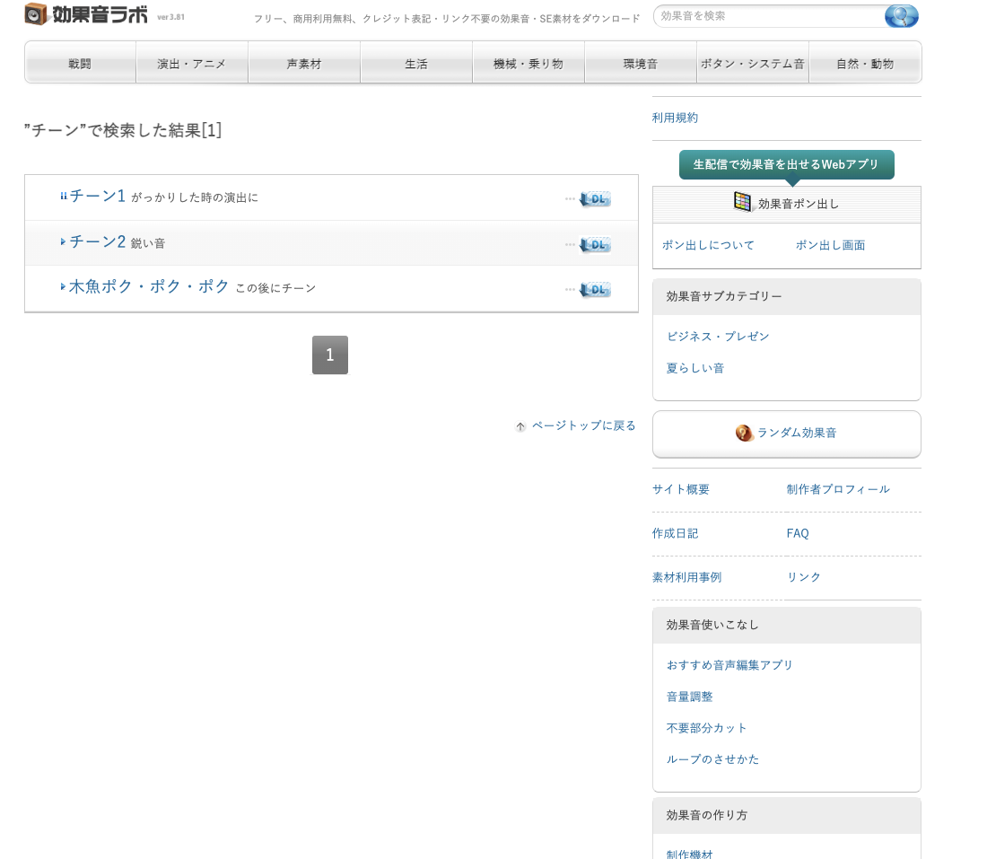Viewport: 987px width, 859px height.
Task: Open the 自然・動物 category tab
Action: (865, 63)
